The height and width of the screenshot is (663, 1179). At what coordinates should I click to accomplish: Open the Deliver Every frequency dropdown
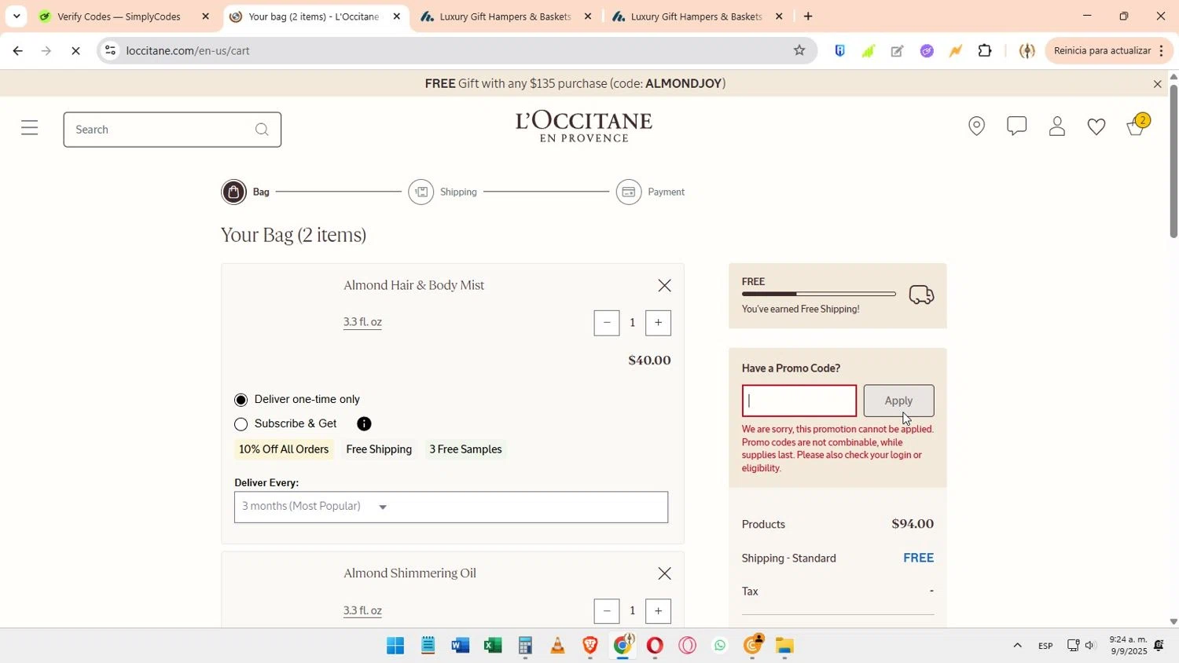451,507
